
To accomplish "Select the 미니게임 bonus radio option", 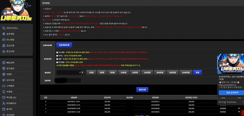I will [57, 52].
